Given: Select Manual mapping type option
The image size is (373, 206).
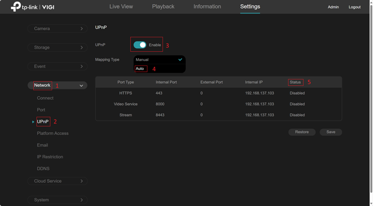Looking at the screenshot, I should pyautogui.click(x=160, y=60).
